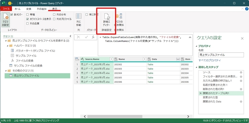Click cell 売上データ_2023年6月.xlsx
Viewport: 249px width, 123px height.
(97, 82)
